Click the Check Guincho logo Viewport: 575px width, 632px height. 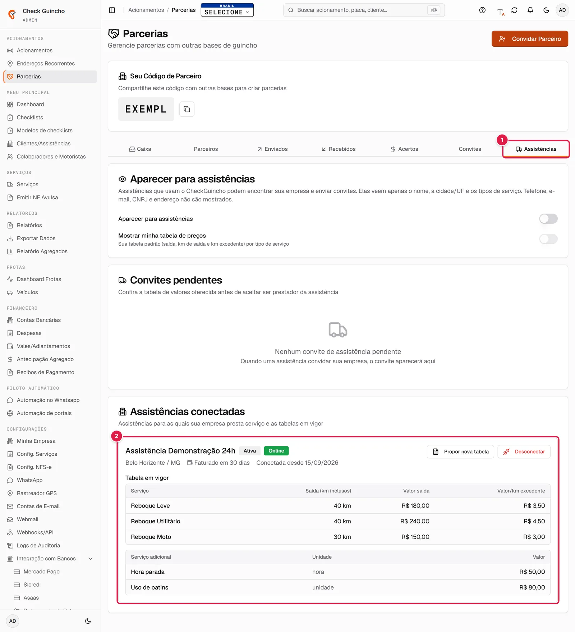12,14
